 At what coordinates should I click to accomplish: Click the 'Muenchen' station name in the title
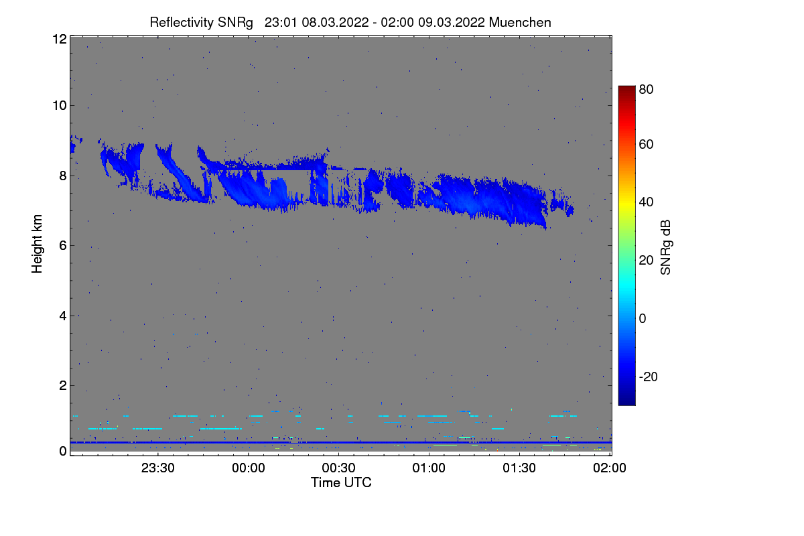click(521, 22)
